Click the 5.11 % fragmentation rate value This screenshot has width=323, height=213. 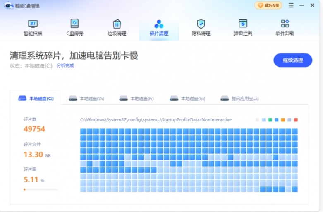coord(34,179)
